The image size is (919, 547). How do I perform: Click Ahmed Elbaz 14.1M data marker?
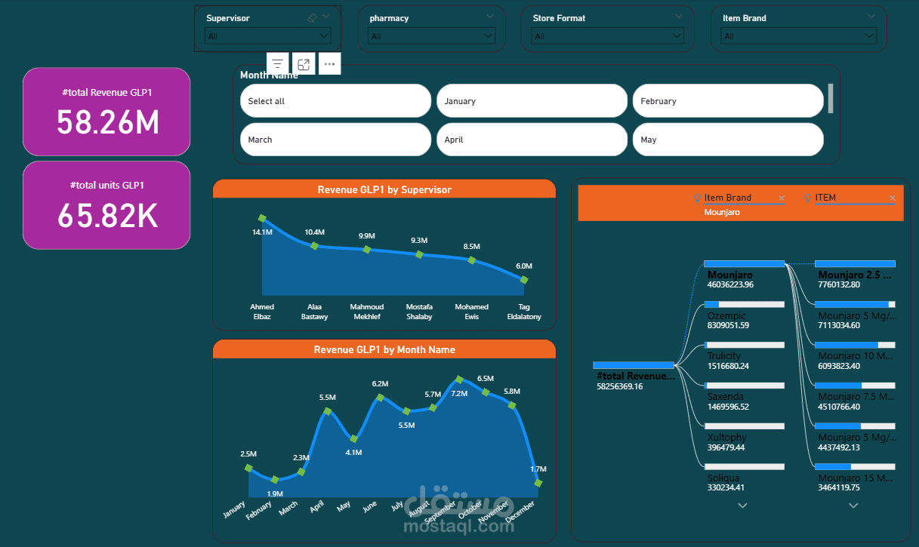click(262, 218)
